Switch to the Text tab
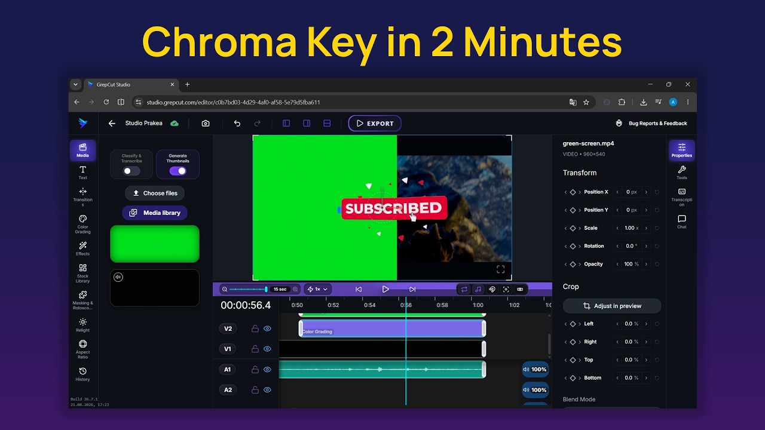This screenshot has height=430, width=765. click(82, 173)
